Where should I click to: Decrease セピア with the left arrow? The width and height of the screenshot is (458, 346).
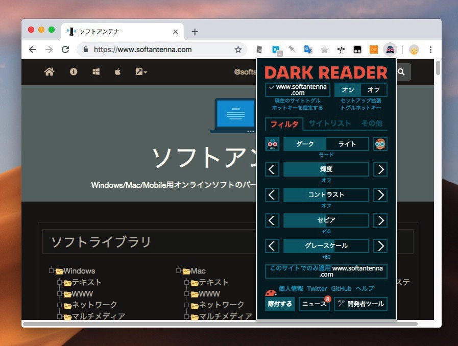click(x=272, y=220)
